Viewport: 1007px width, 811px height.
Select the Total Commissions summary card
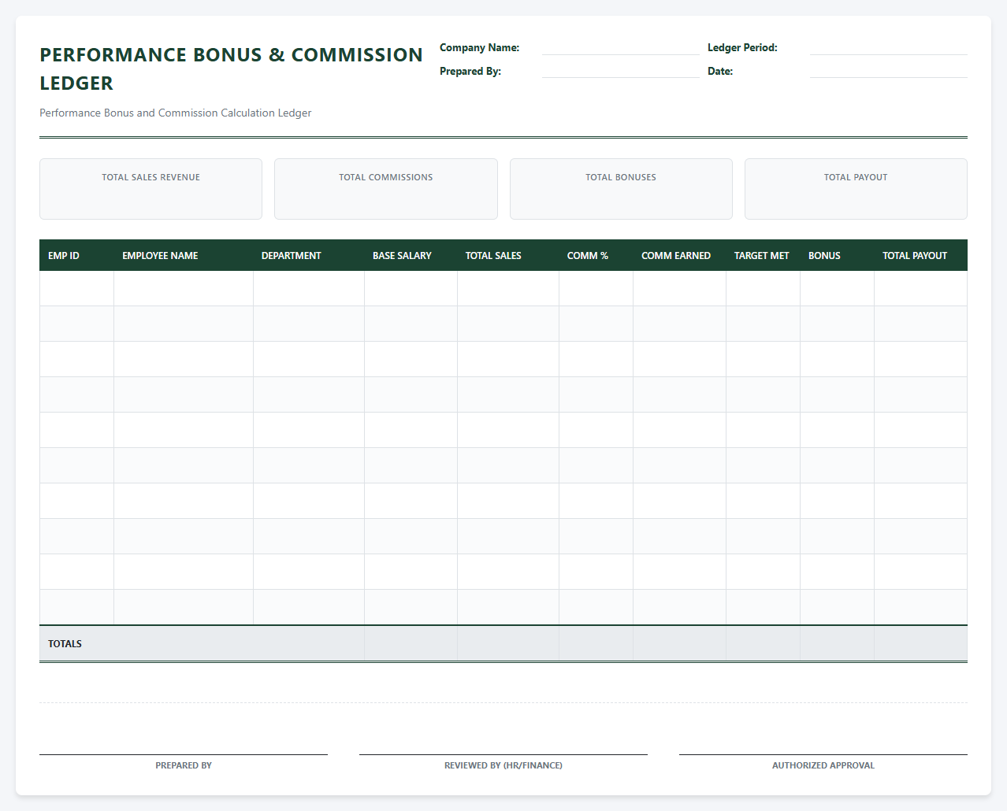point(386,189)
